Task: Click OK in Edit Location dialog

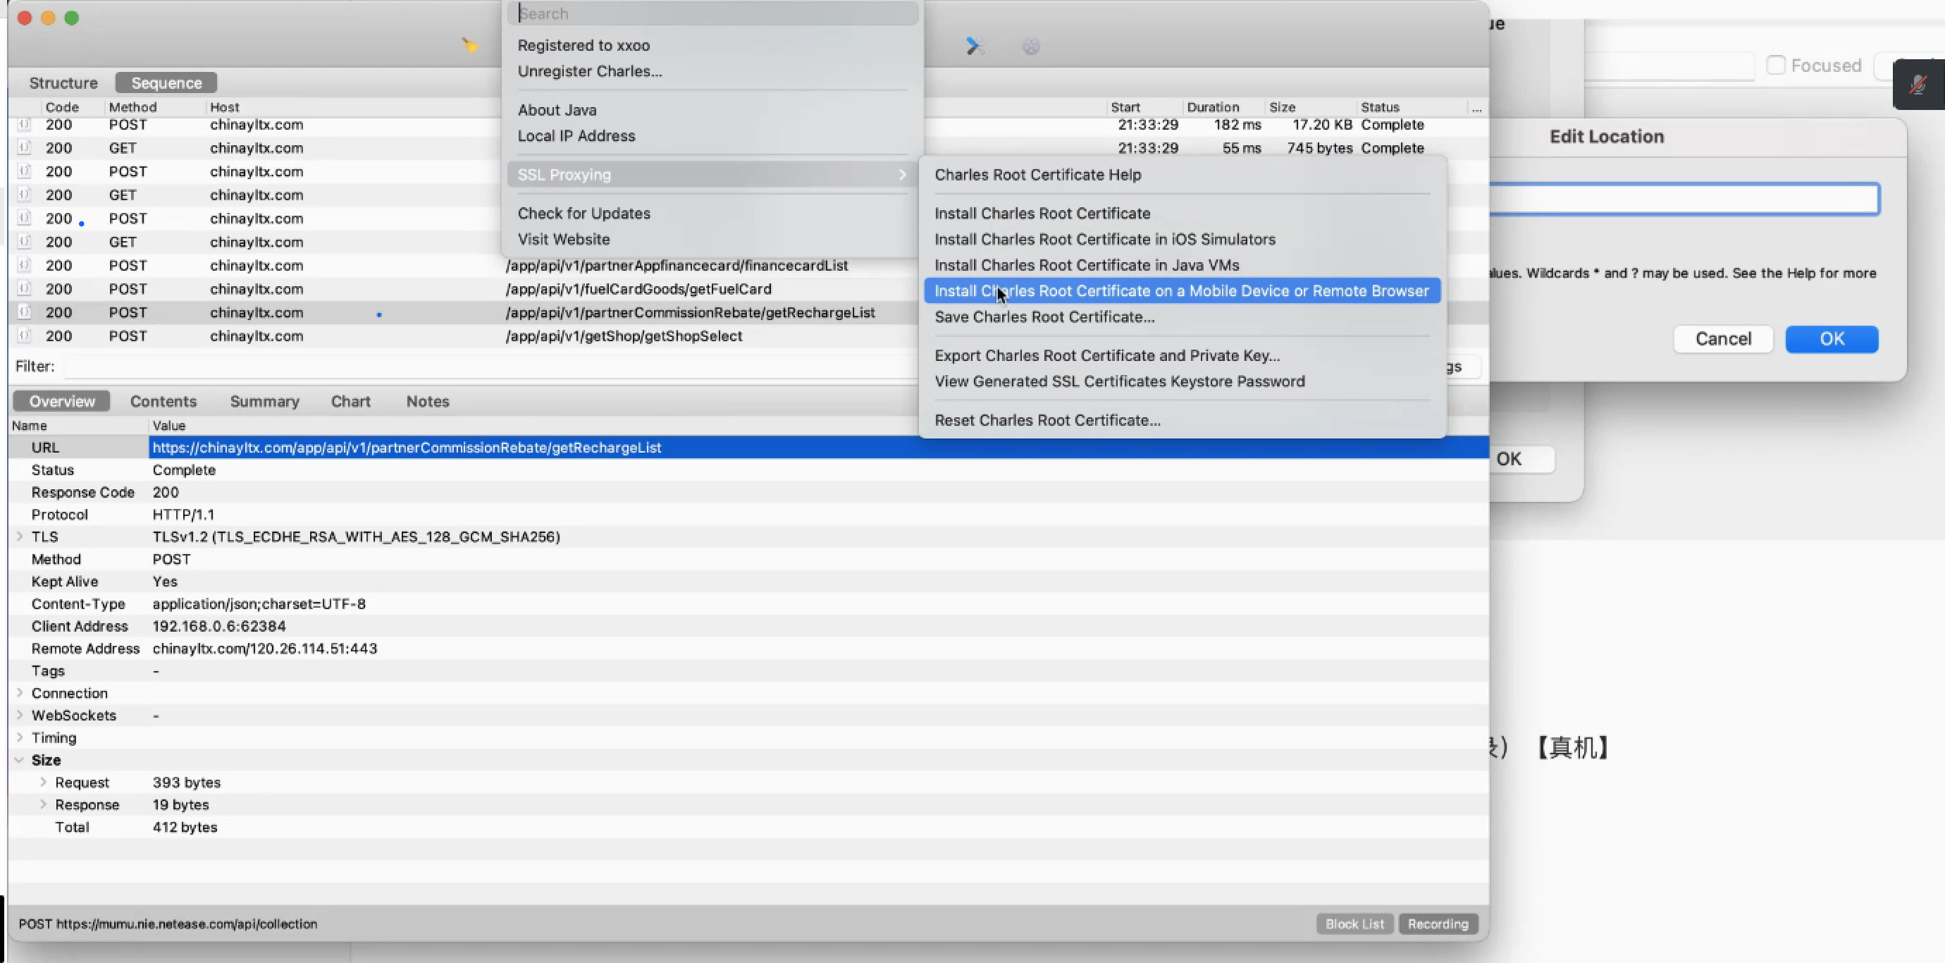Action: click(1831, 339)
